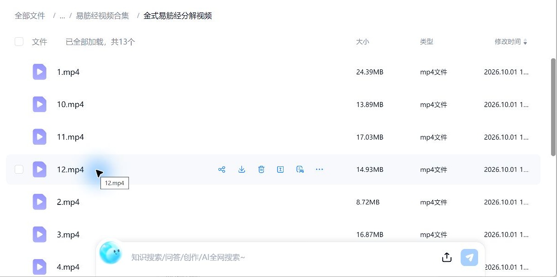Viewport: 557px width, 277px height.
Task: Click current folder 金式易筋经分解视频 breadcrumb
Action: tap(178, 16)
